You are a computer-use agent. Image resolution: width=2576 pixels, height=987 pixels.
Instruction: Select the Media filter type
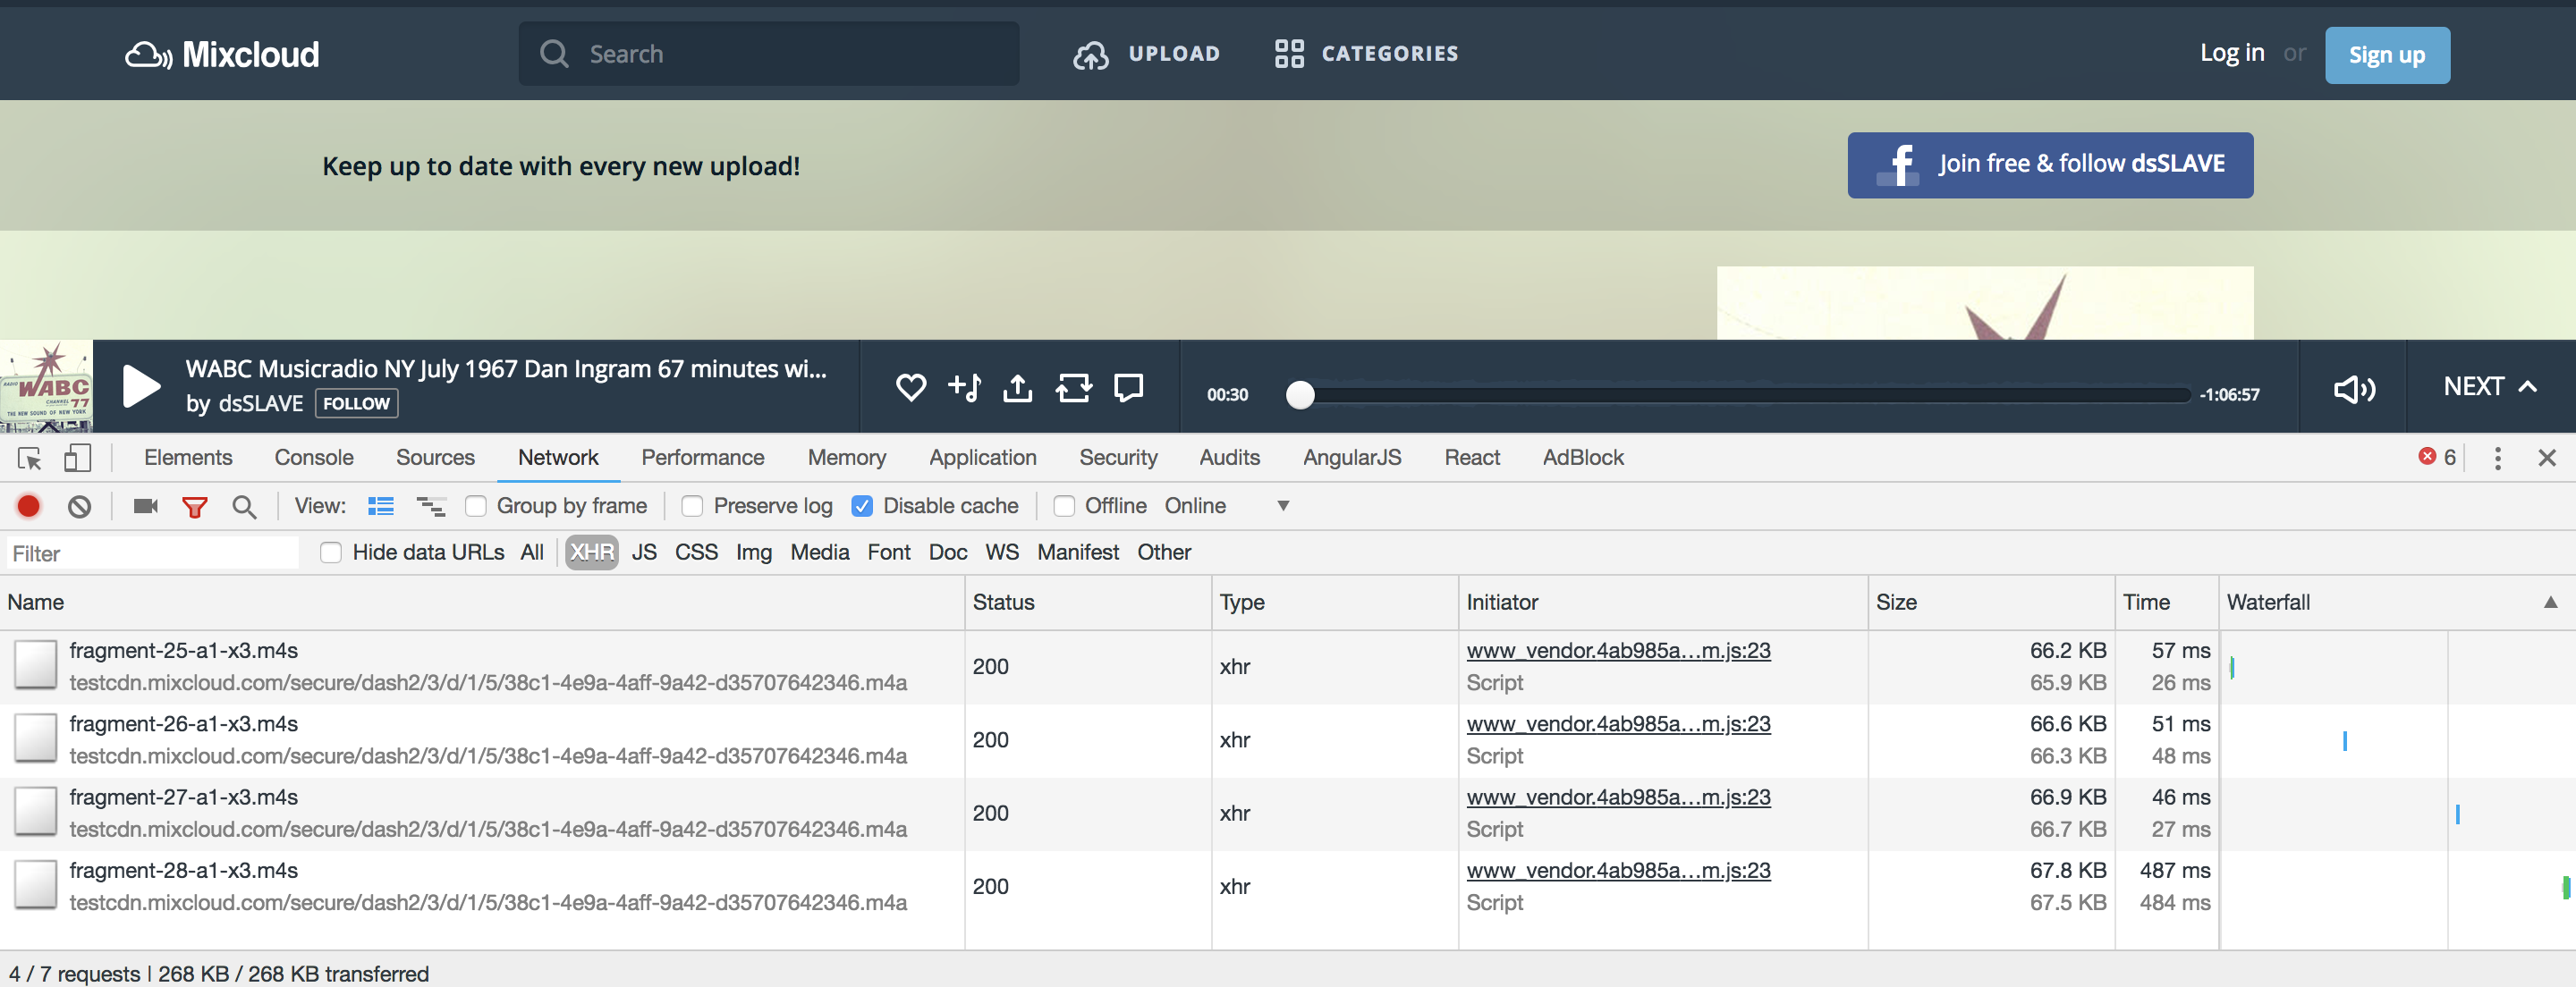point(819,552)
